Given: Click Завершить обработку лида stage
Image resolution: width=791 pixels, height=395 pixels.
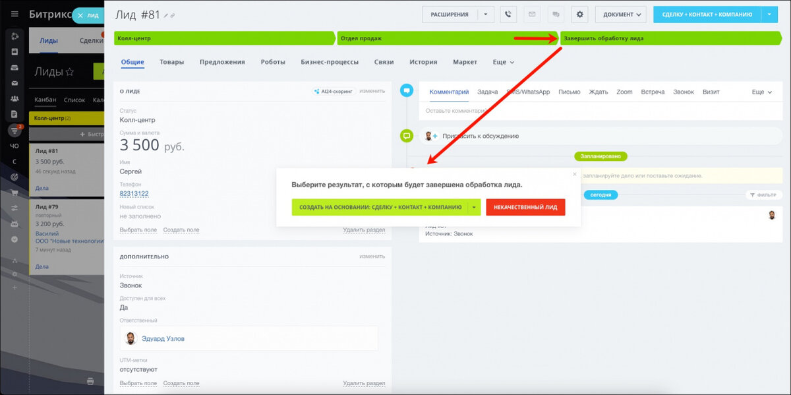Looking at the screenshot, I should [x=670, y=38].
